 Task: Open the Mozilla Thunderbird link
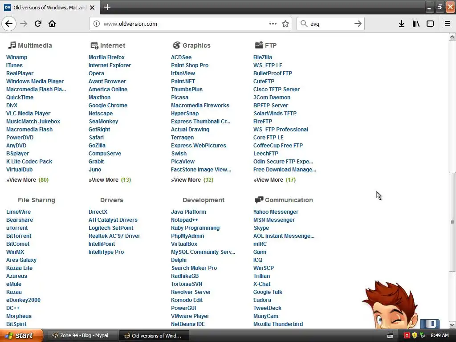pyautogui.click(x=278, y=324)
